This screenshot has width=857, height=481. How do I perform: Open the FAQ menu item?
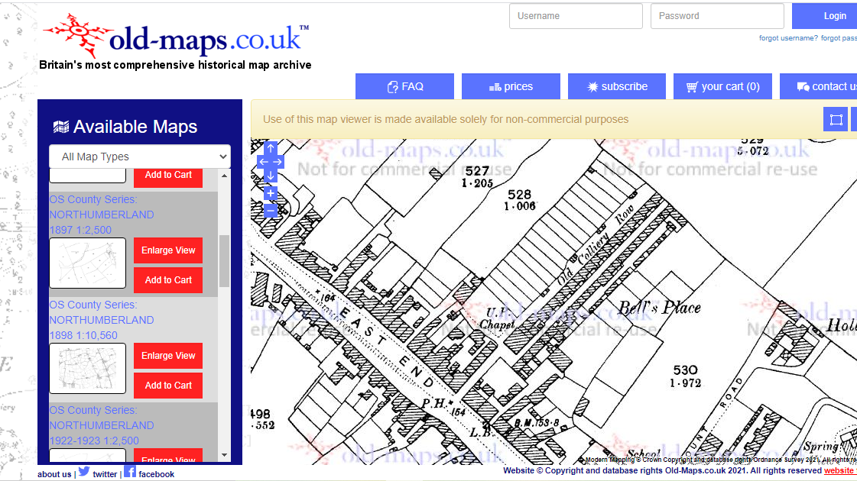point(404,86)
